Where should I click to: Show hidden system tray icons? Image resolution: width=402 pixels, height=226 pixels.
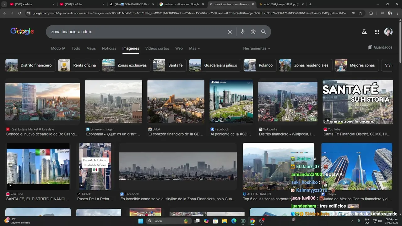[352, 221]
